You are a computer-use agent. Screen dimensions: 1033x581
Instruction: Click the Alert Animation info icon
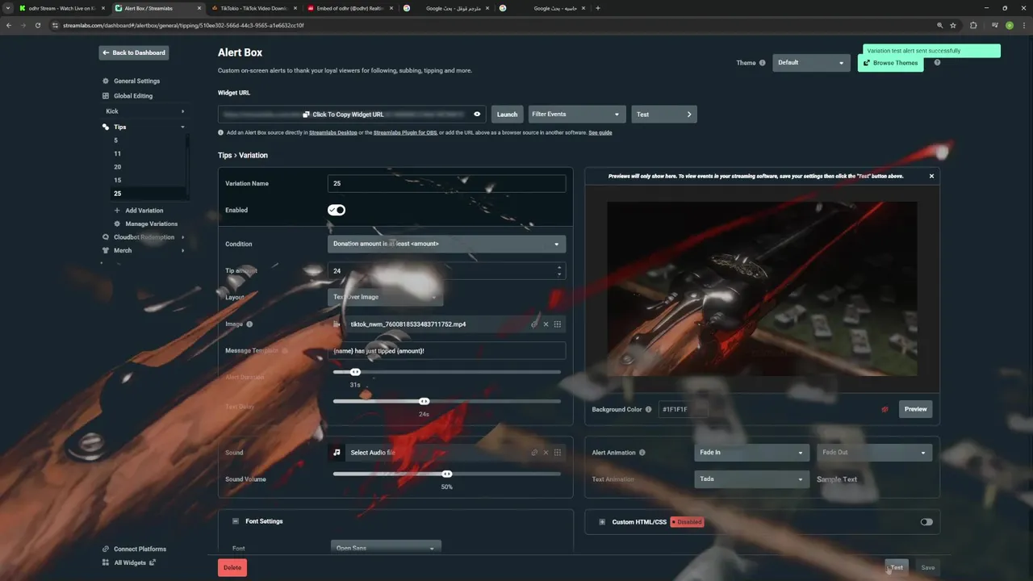point(642,453)
